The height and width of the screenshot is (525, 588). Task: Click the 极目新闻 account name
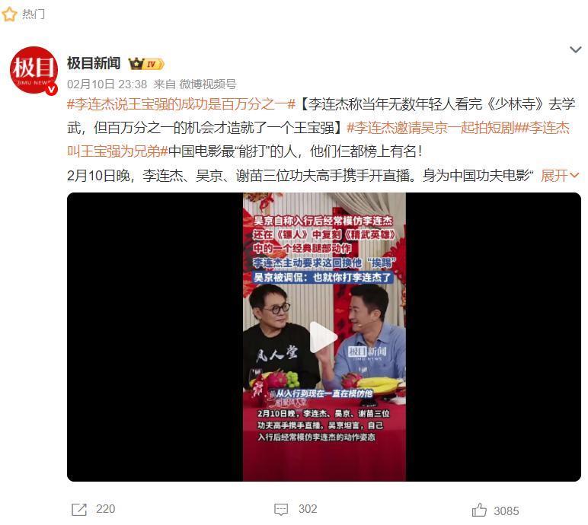[x=94, y=63]
